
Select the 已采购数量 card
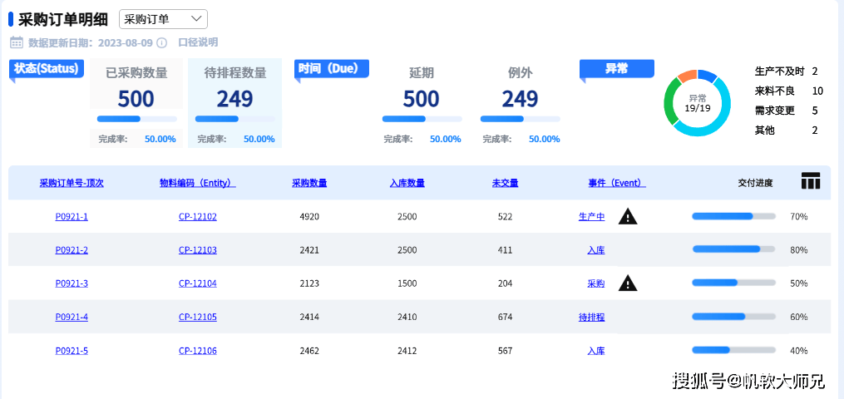pyautogui.click(x=136, y=103)
